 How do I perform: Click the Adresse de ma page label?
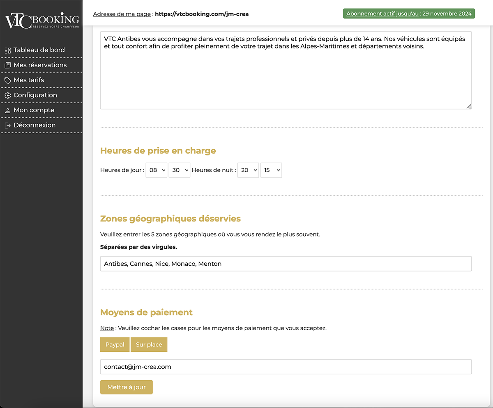[122, 14]
